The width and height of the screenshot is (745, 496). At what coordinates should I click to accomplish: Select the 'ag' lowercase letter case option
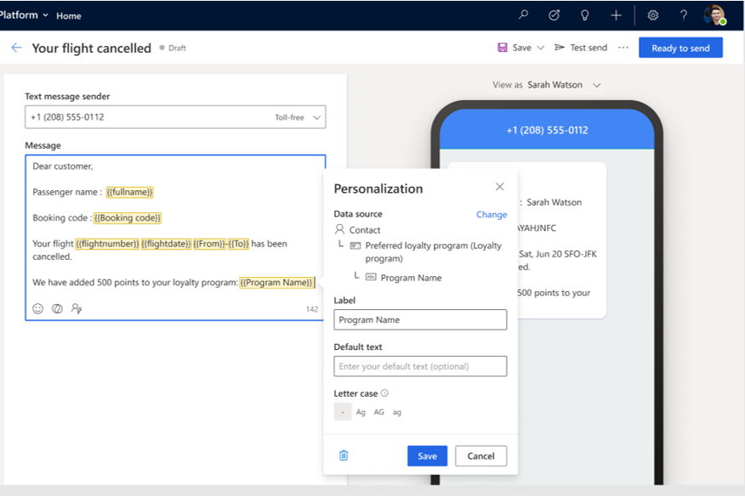[x=397, y=412]
